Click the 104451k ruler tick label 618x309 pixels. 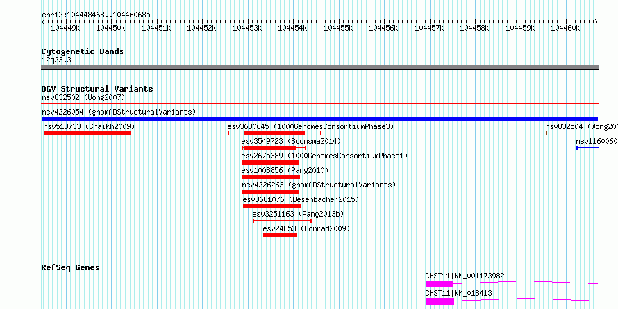pyautogui.click(x=156, y=28)
